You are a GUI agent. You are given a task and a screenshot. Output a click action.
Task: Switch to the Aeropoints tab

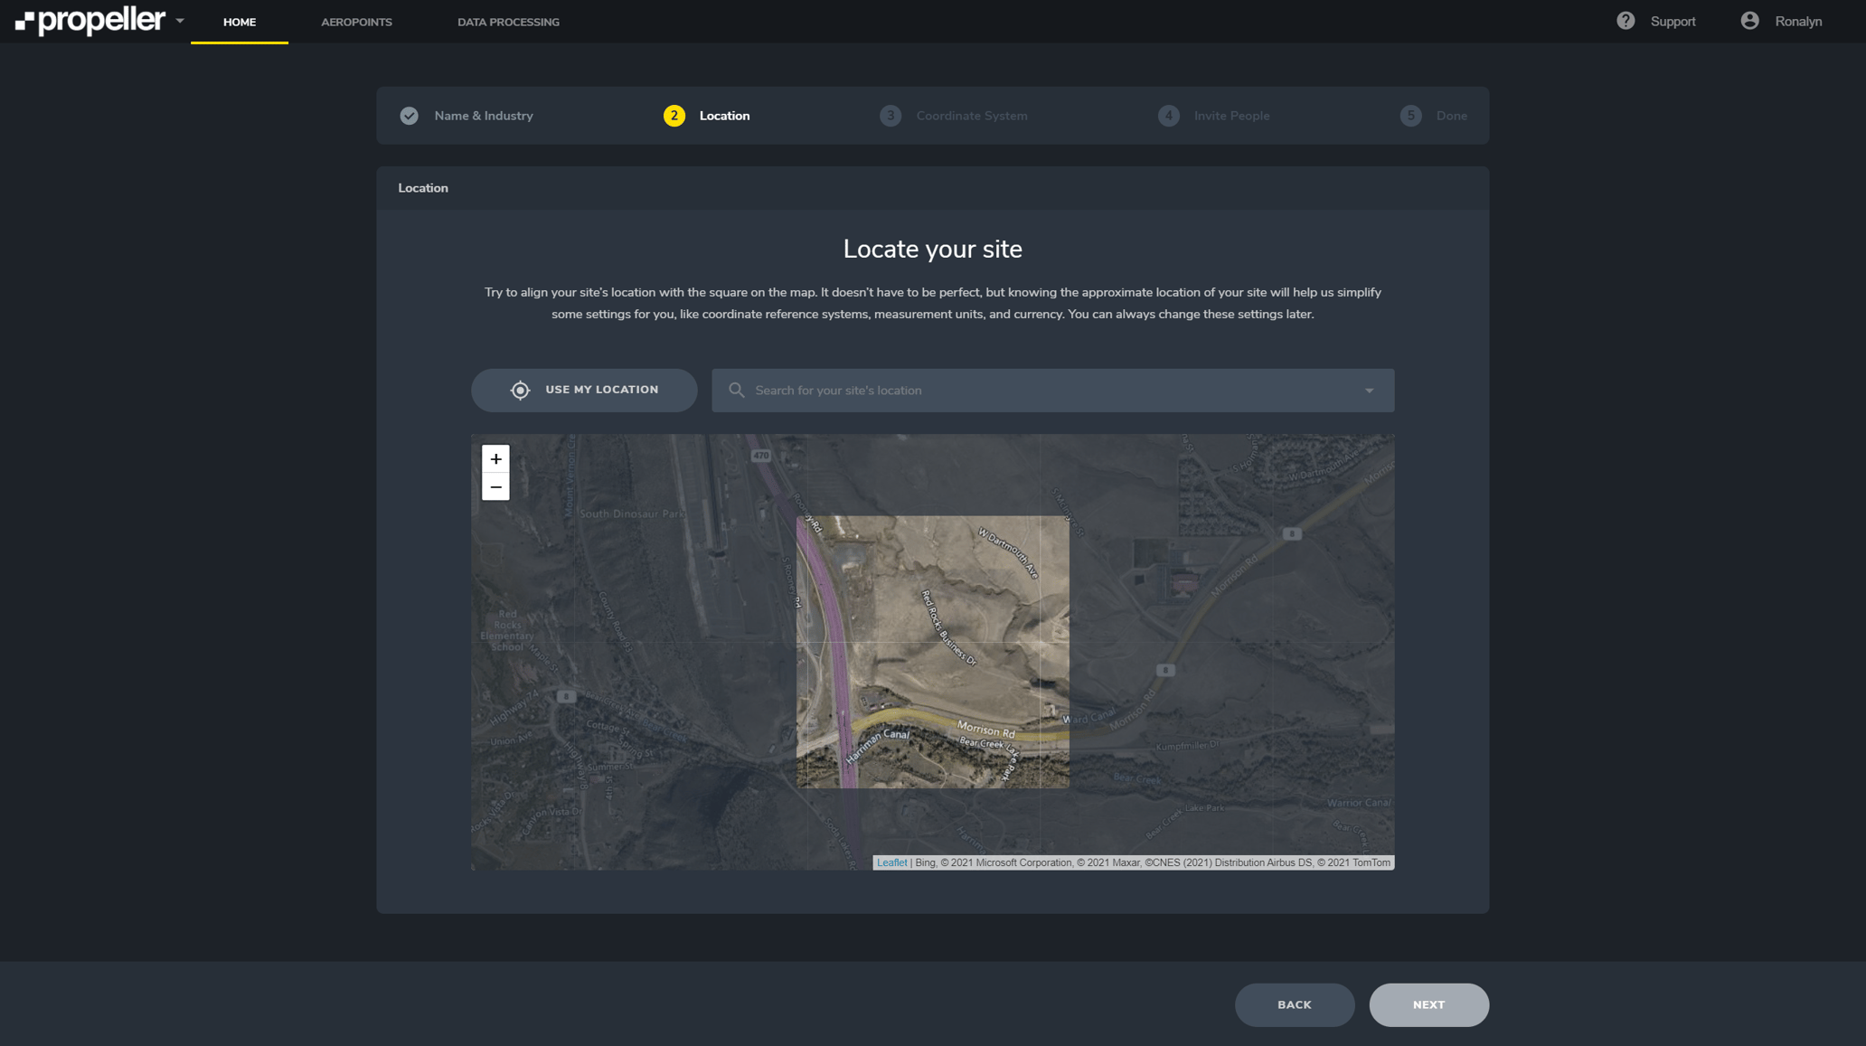356,22
